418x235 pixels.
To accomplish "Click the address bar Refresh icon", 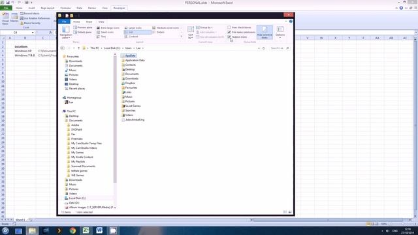I will pos(264,48).
